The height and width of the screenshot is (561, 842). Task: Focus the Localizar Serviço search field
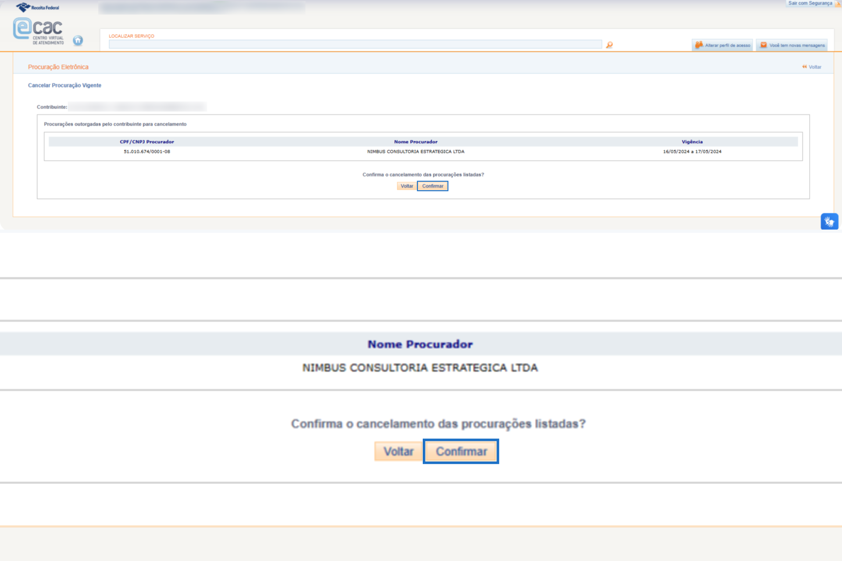tap(355, 44)
